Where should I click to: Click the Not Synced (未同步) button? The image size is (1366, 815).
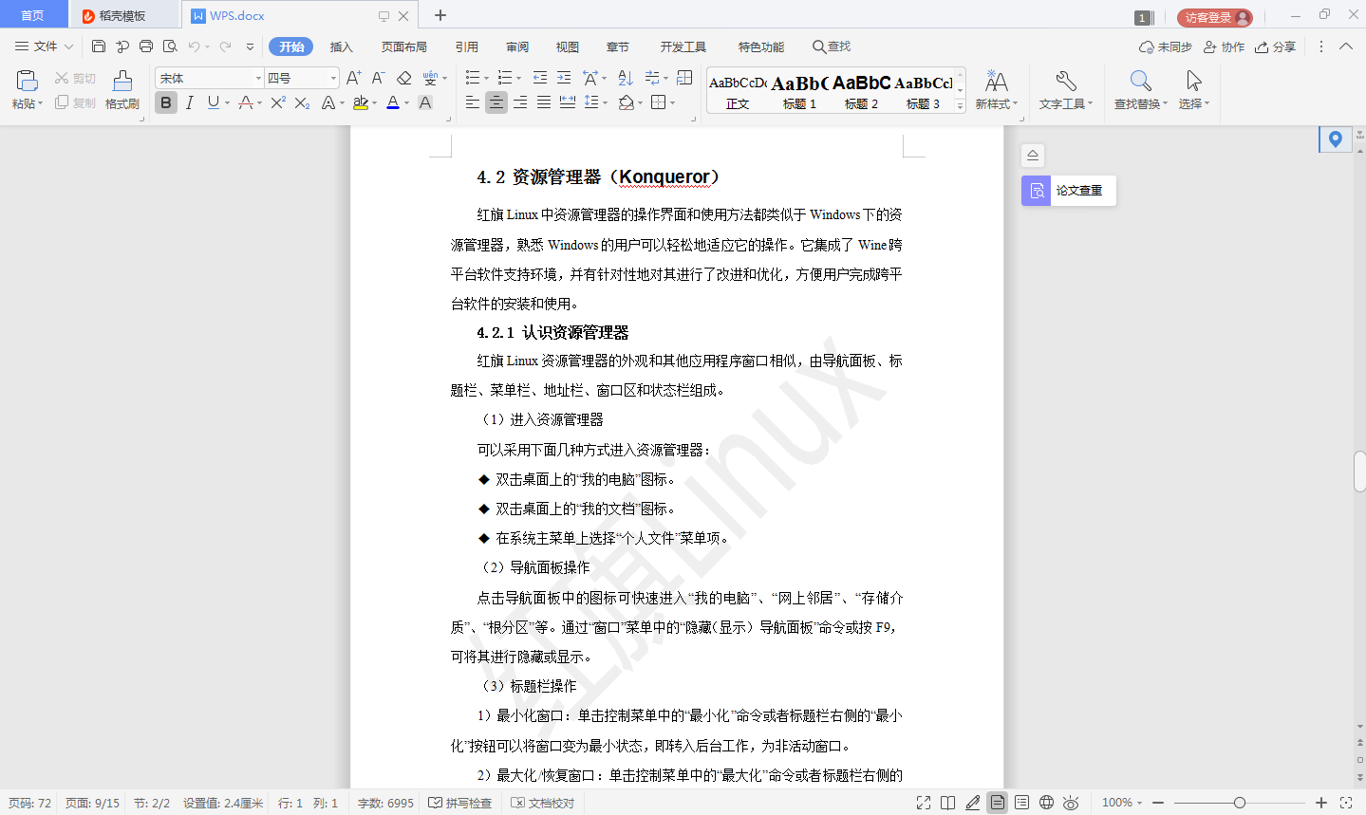point(1166,46)
